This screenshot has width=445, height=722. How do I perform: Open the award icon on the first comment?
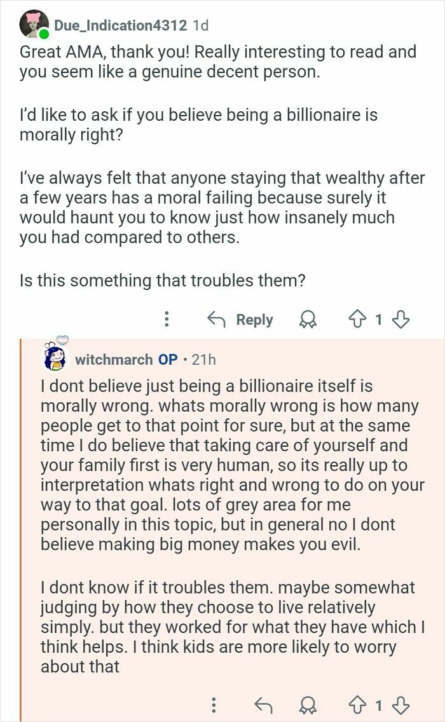click(307, 320)
